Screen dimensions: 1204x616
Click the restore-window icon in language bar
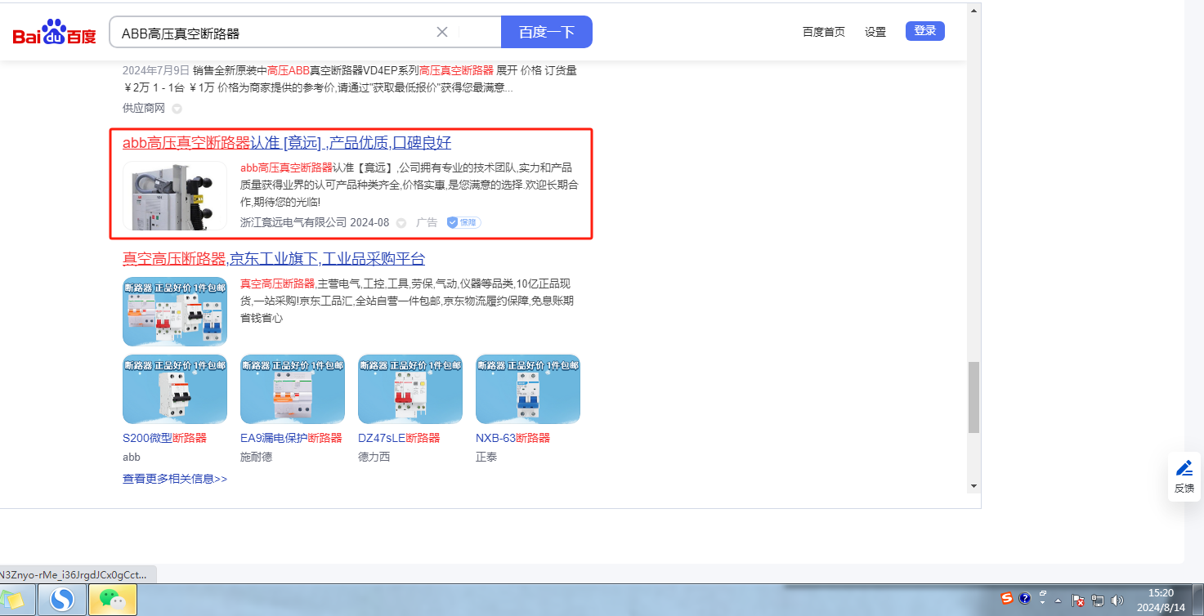(x=1043, y=593)
